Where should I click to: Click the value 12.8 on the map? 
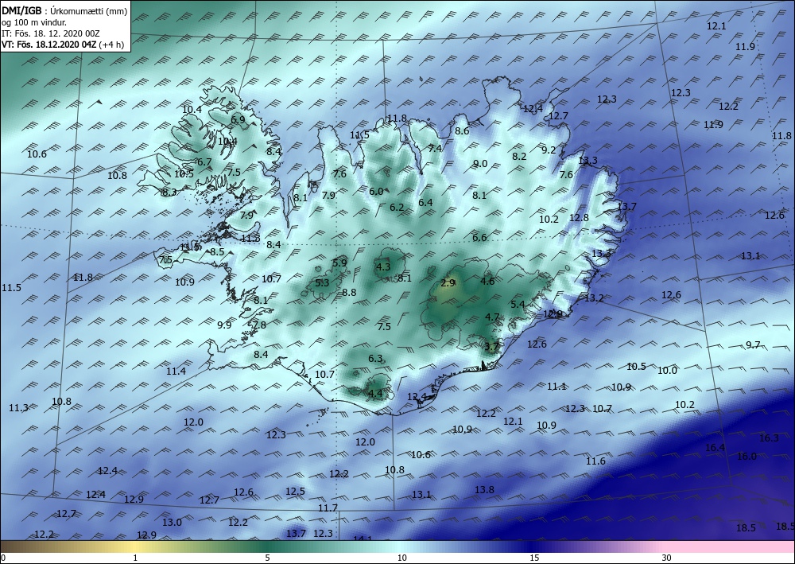[x=579, y=217]
